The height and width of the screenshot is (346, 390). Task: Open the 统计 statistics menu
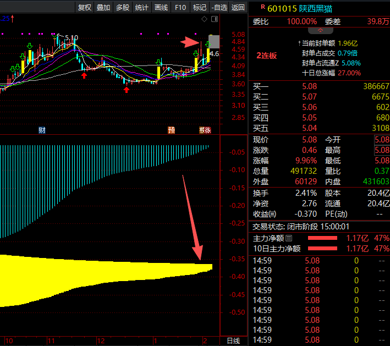pos(142,7)
